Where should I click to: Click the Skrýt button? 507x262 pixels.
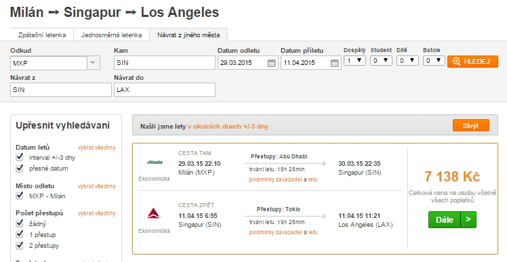471,125
